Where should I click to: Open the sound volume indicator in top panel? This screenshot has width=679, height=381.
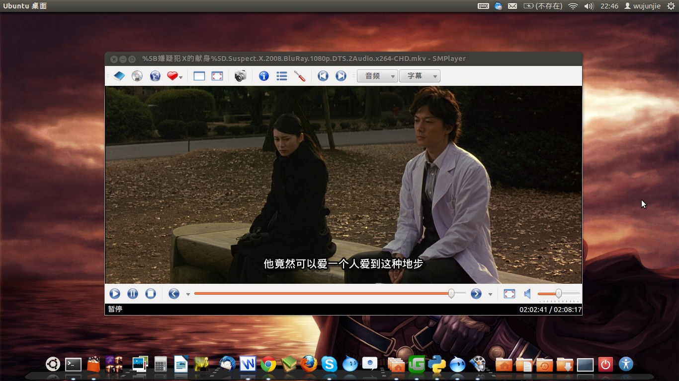coord(589,6)
